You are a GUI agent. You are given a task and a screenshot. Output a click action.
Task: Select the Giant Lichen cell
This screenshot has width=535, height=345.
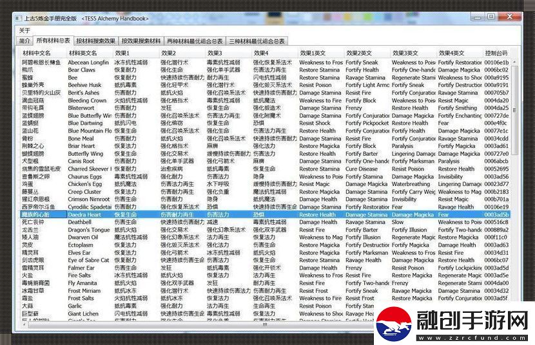pyautogui.click(x=90, y=313)
